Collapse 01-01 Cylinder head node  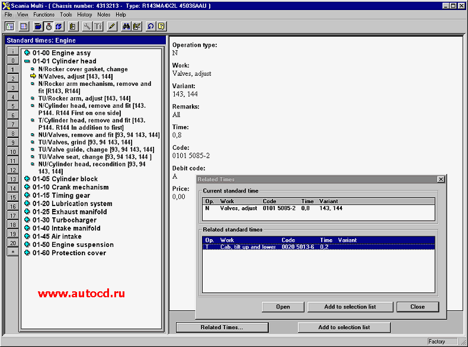click(27, 61)
